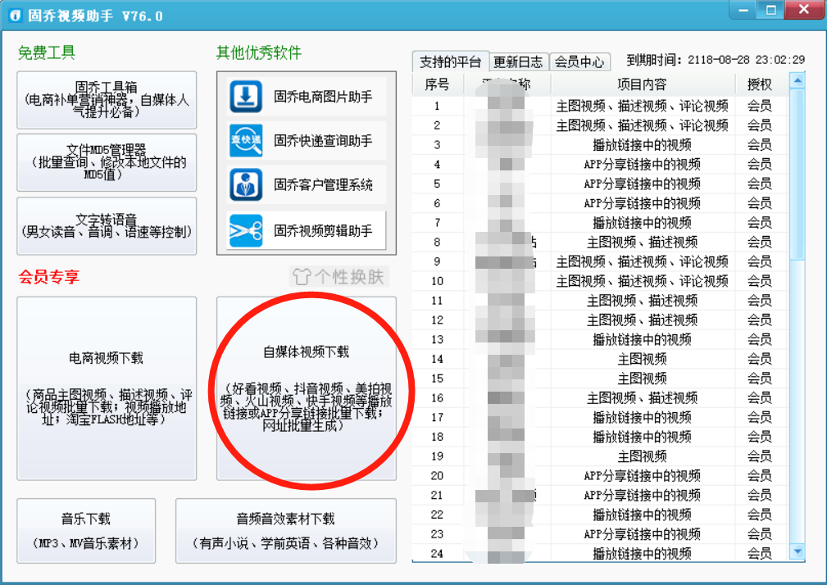Click scrollbar down arrow in platform list
Viewport: 827px width, 585px height.
coord(797,551)
